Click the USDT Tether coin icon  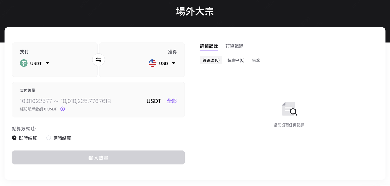tap(24, 63)
